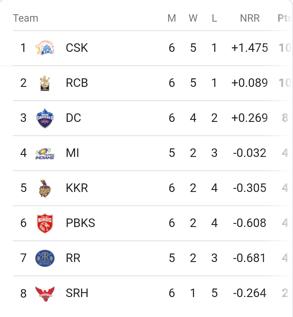Click the Chennai Super Kings logo
Image resolution: width=293 pixels, height=317 pixels.
45,48
